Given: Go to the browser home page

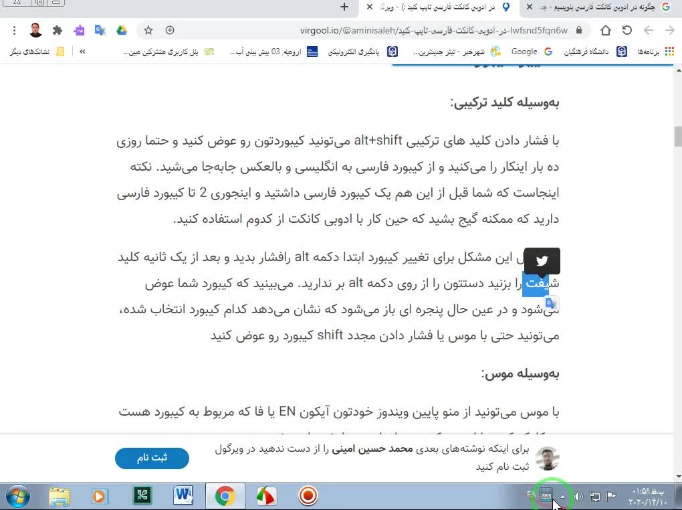Looking at the screenshot, I should pyautogui.click(x=605, y=30).
